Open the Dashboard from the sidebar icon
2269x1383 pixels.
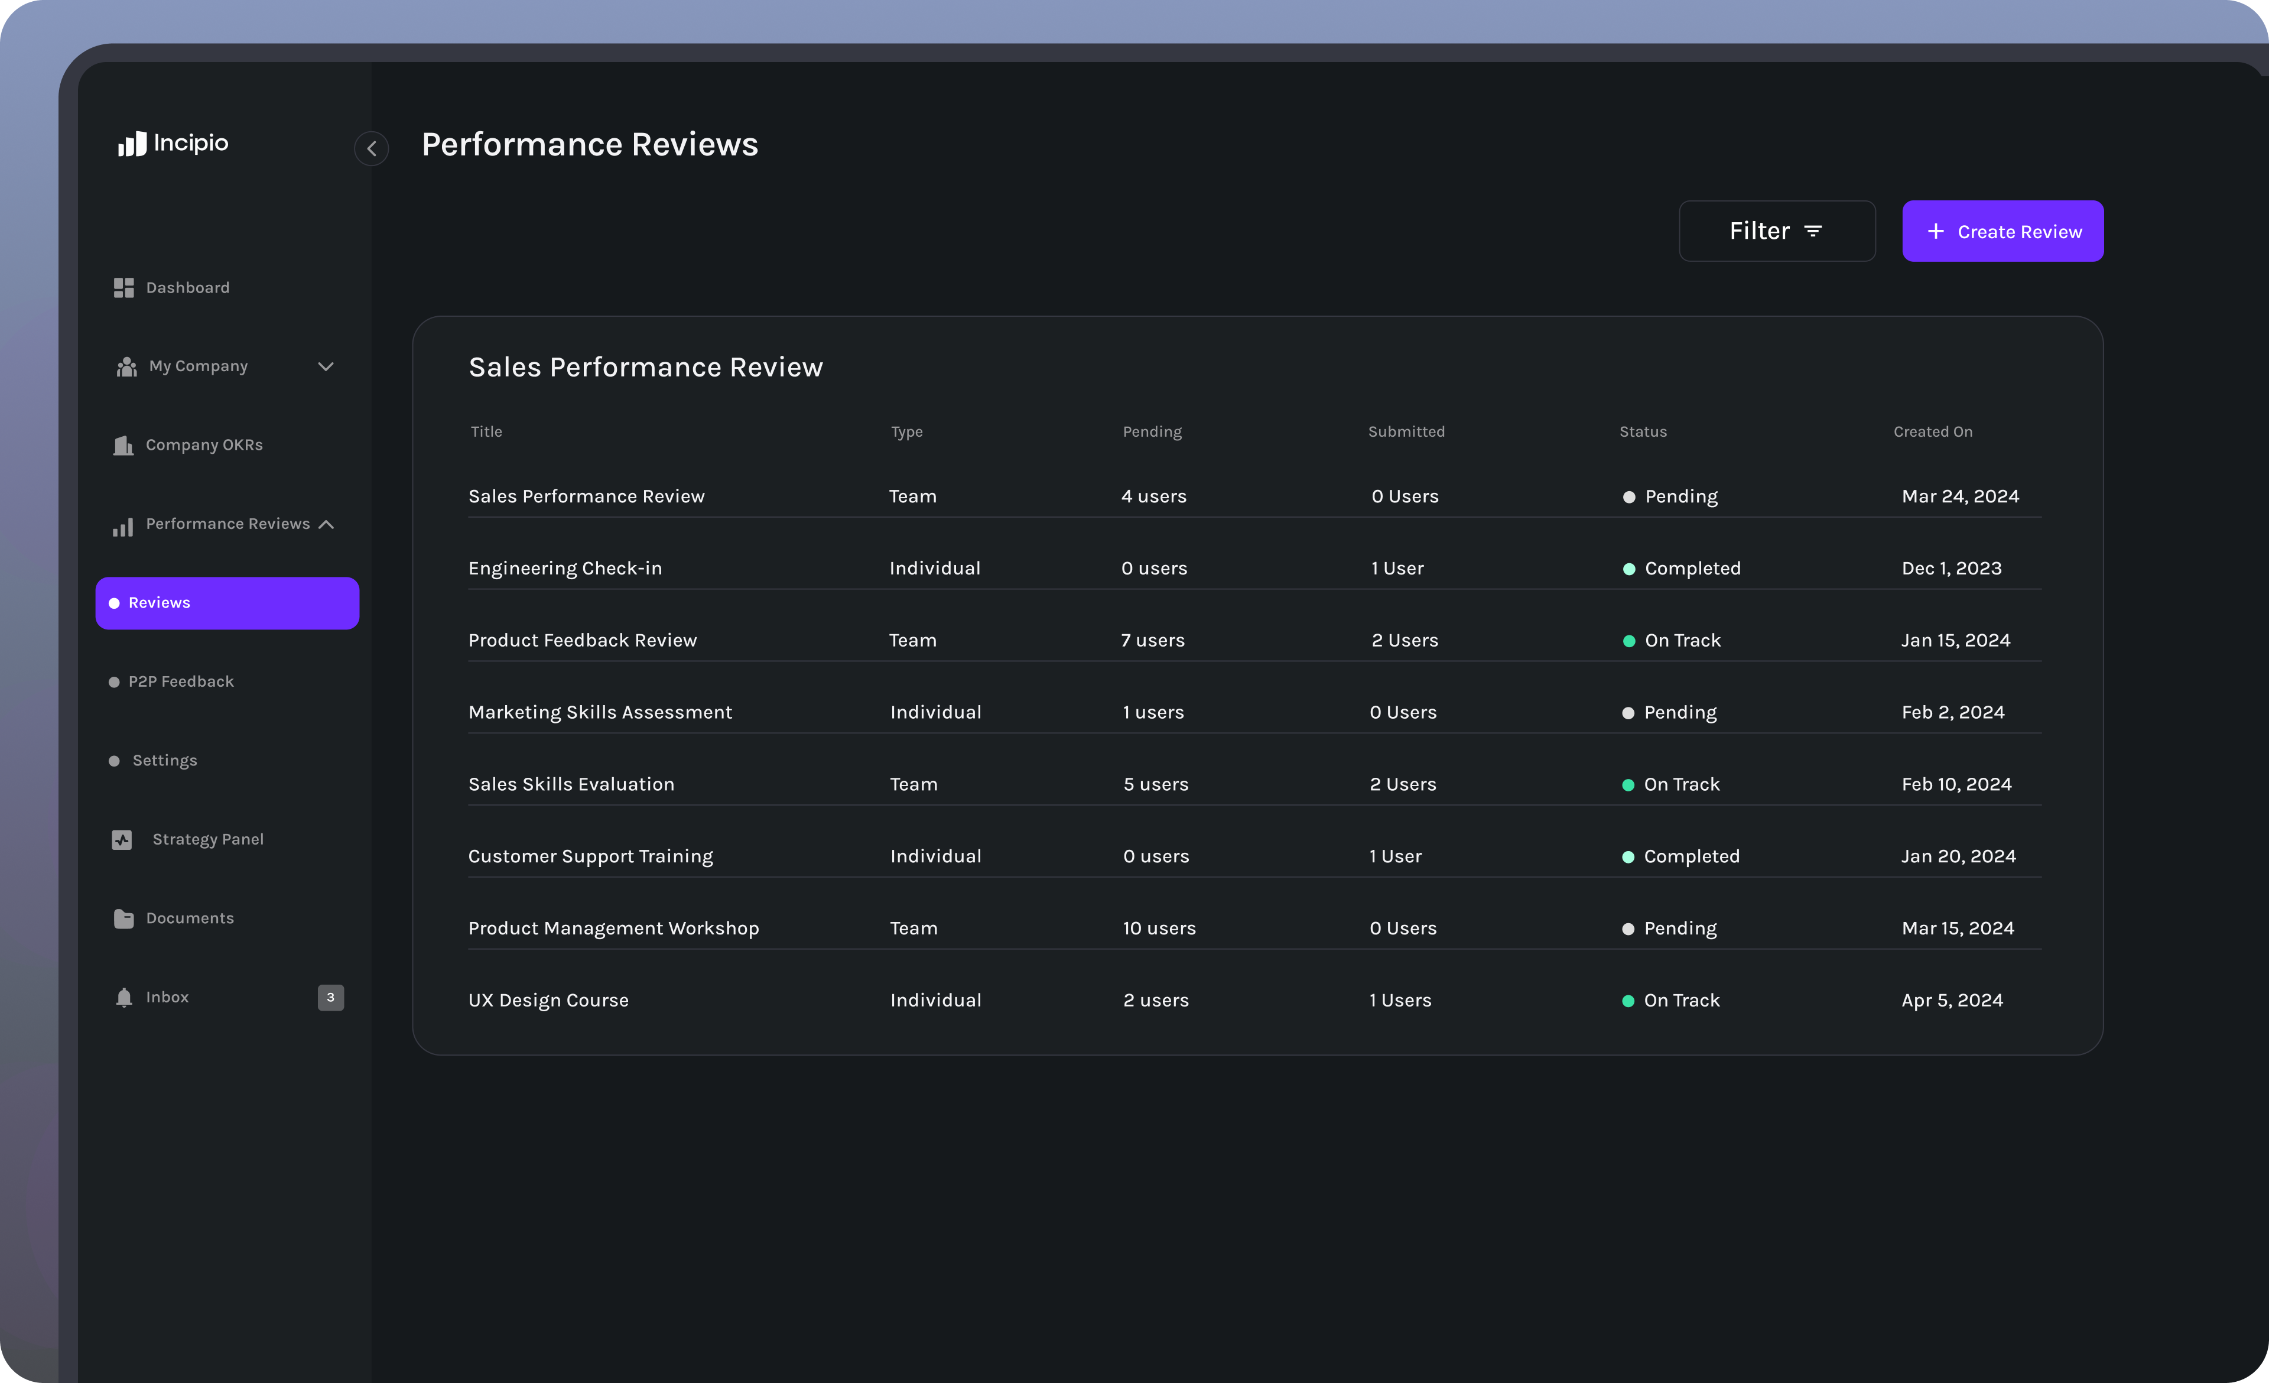click(x=124, y=287)
